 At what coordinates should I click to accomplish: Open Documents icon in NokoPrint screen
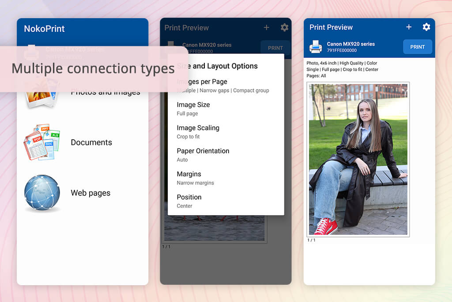[x=42, y=142]
